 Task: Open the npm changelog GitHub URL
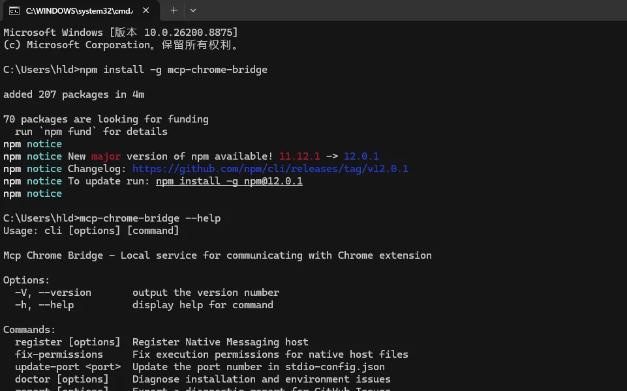pyautogui.click(x=270, y=169)
